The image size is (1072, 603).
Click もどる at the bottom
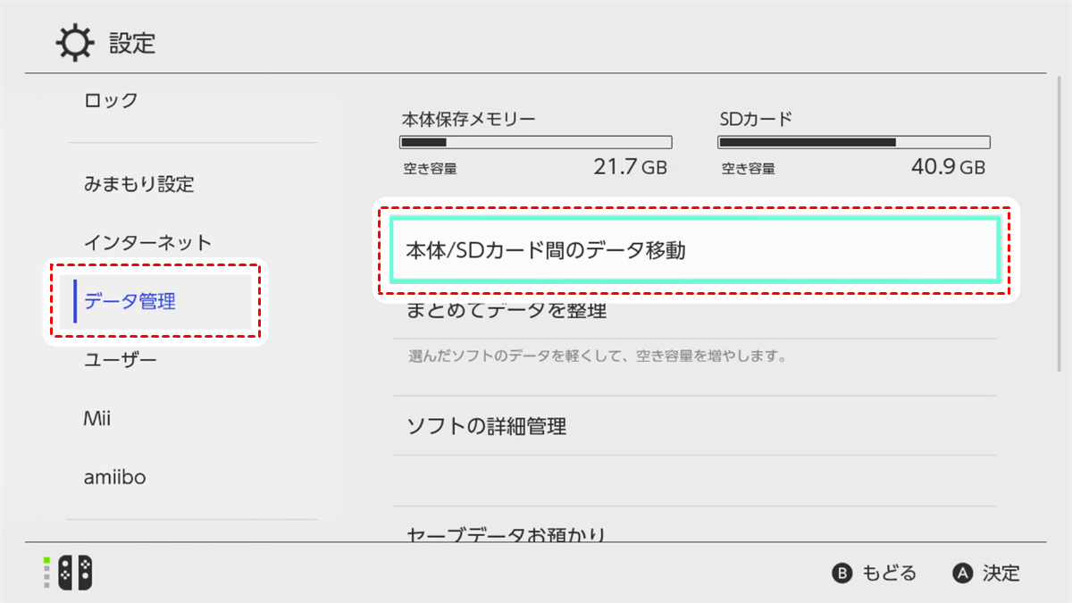[889, 573]
